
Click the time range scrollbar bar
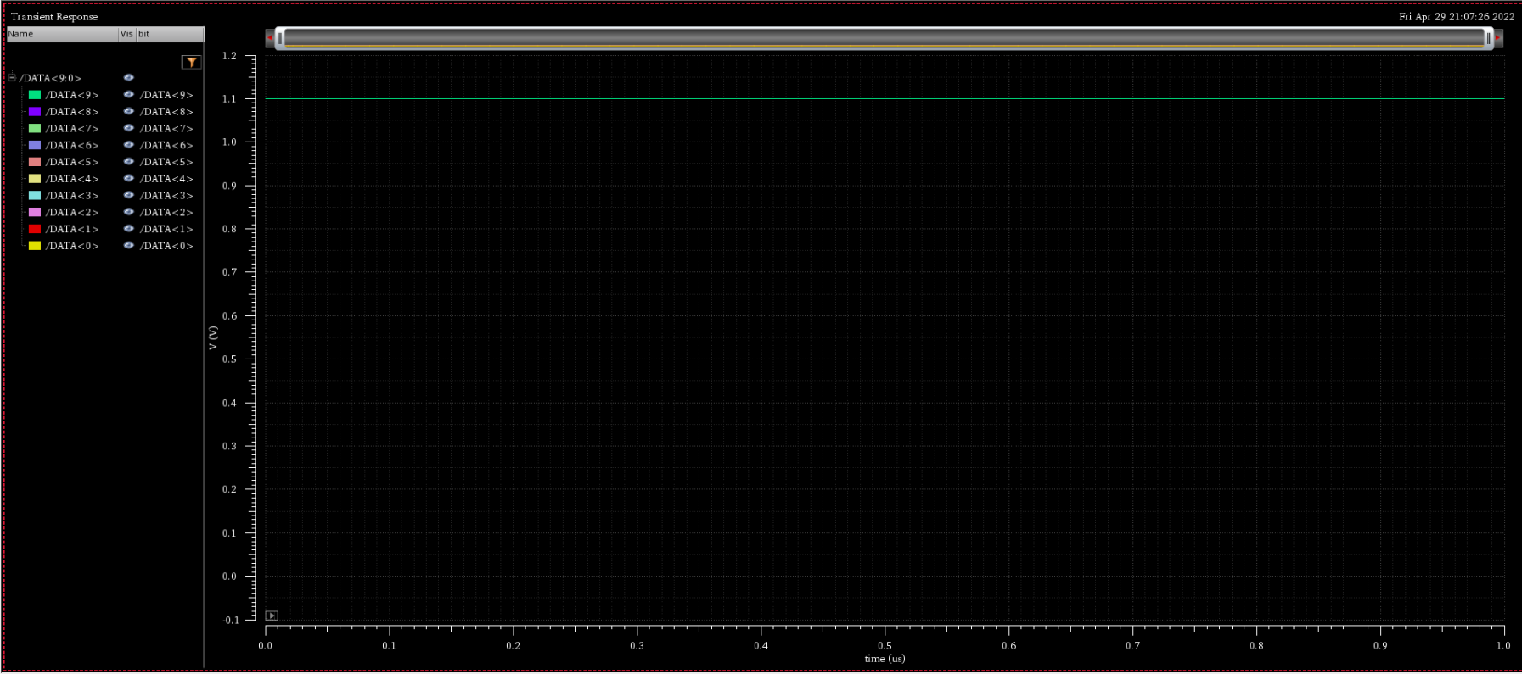(884, 38)
